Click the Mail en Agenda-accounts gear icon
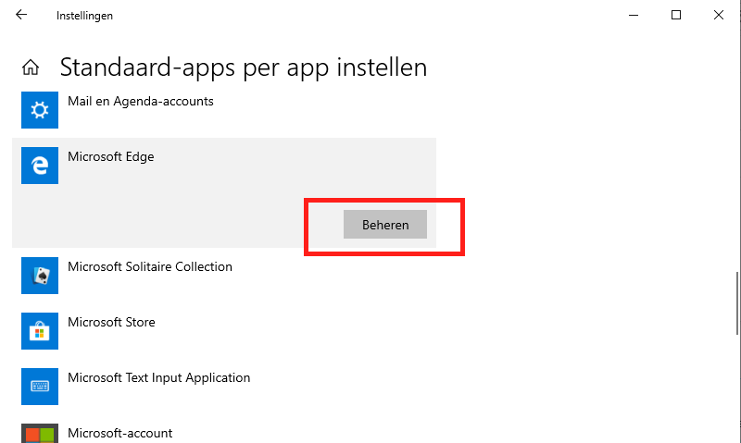This screenshot has height=443, width=741. [39, 110]
